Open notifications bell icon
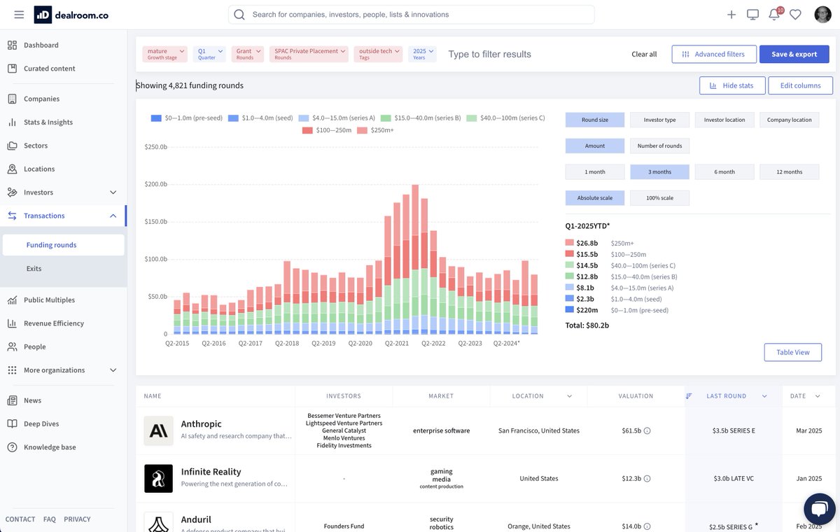 point(774,15)
